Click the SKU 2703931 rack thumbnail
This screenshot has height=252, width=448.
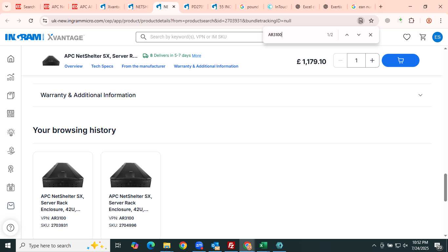63,175
